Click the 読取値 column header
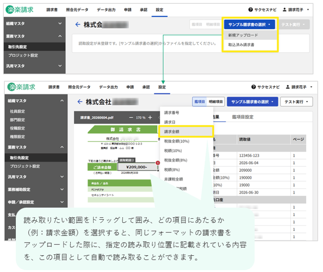Screen dimensions: 323x272 264,140
